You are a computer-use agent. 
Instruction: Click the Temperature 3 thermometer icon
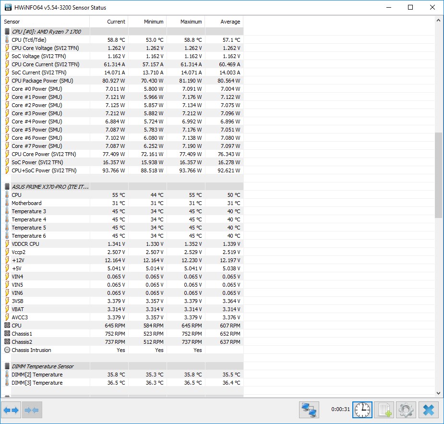[7, 211]
